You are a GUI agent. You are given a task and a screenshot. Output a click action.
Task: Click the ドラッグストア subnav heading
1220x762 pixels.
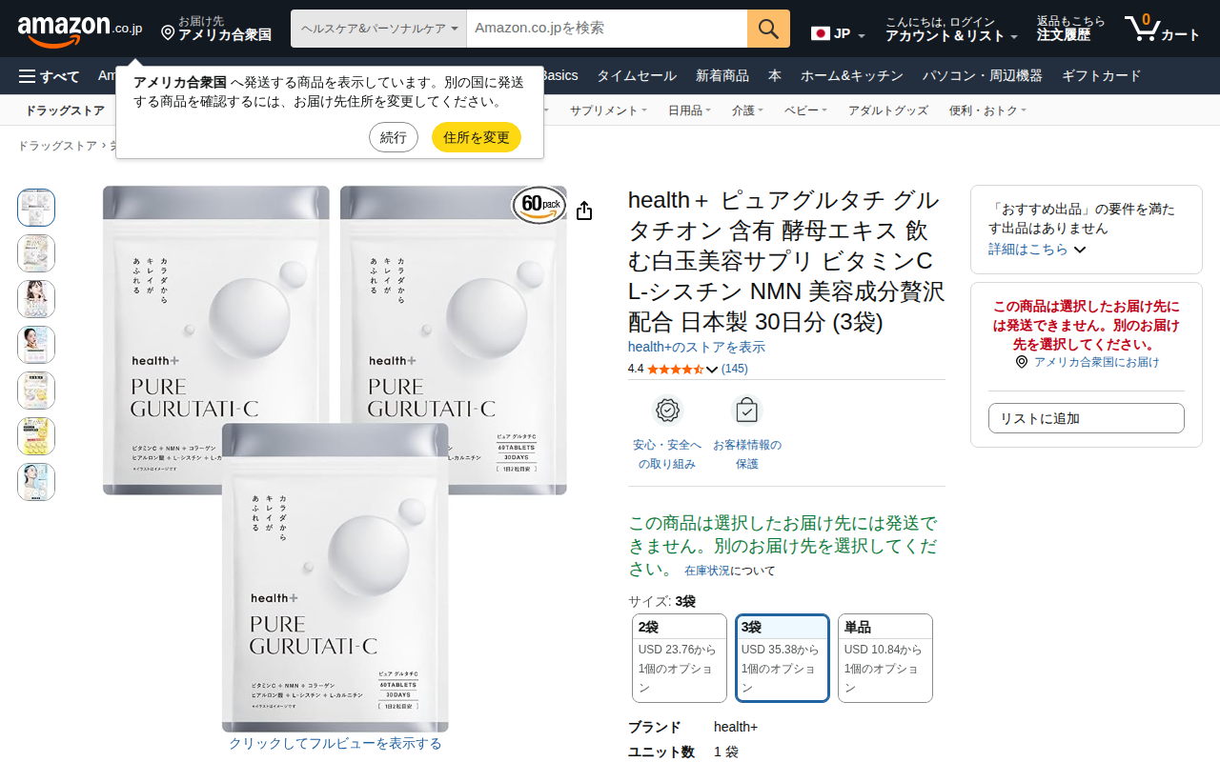[x=65, y=110]
